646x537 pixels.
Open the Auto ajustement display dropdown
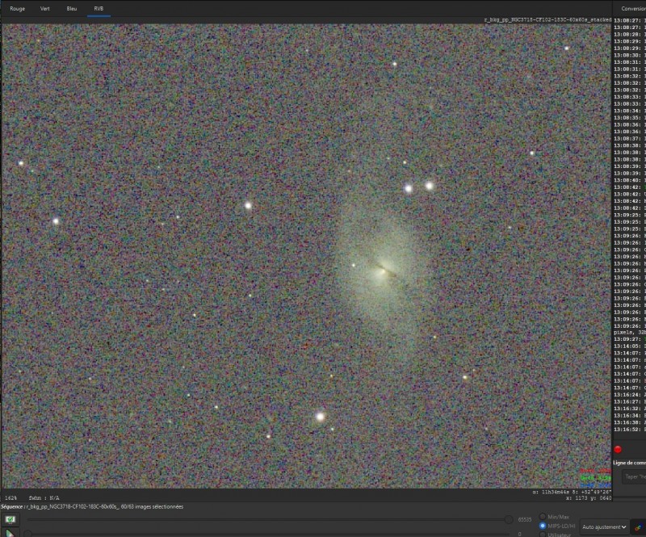point(604,527)
